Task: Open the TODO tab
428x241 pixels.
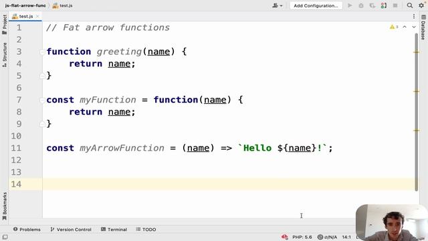Action: pos(146,230)
